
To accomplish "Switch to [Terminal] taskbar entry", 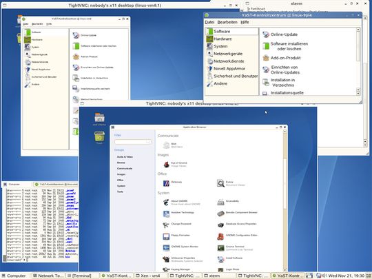I will [81, 276].
